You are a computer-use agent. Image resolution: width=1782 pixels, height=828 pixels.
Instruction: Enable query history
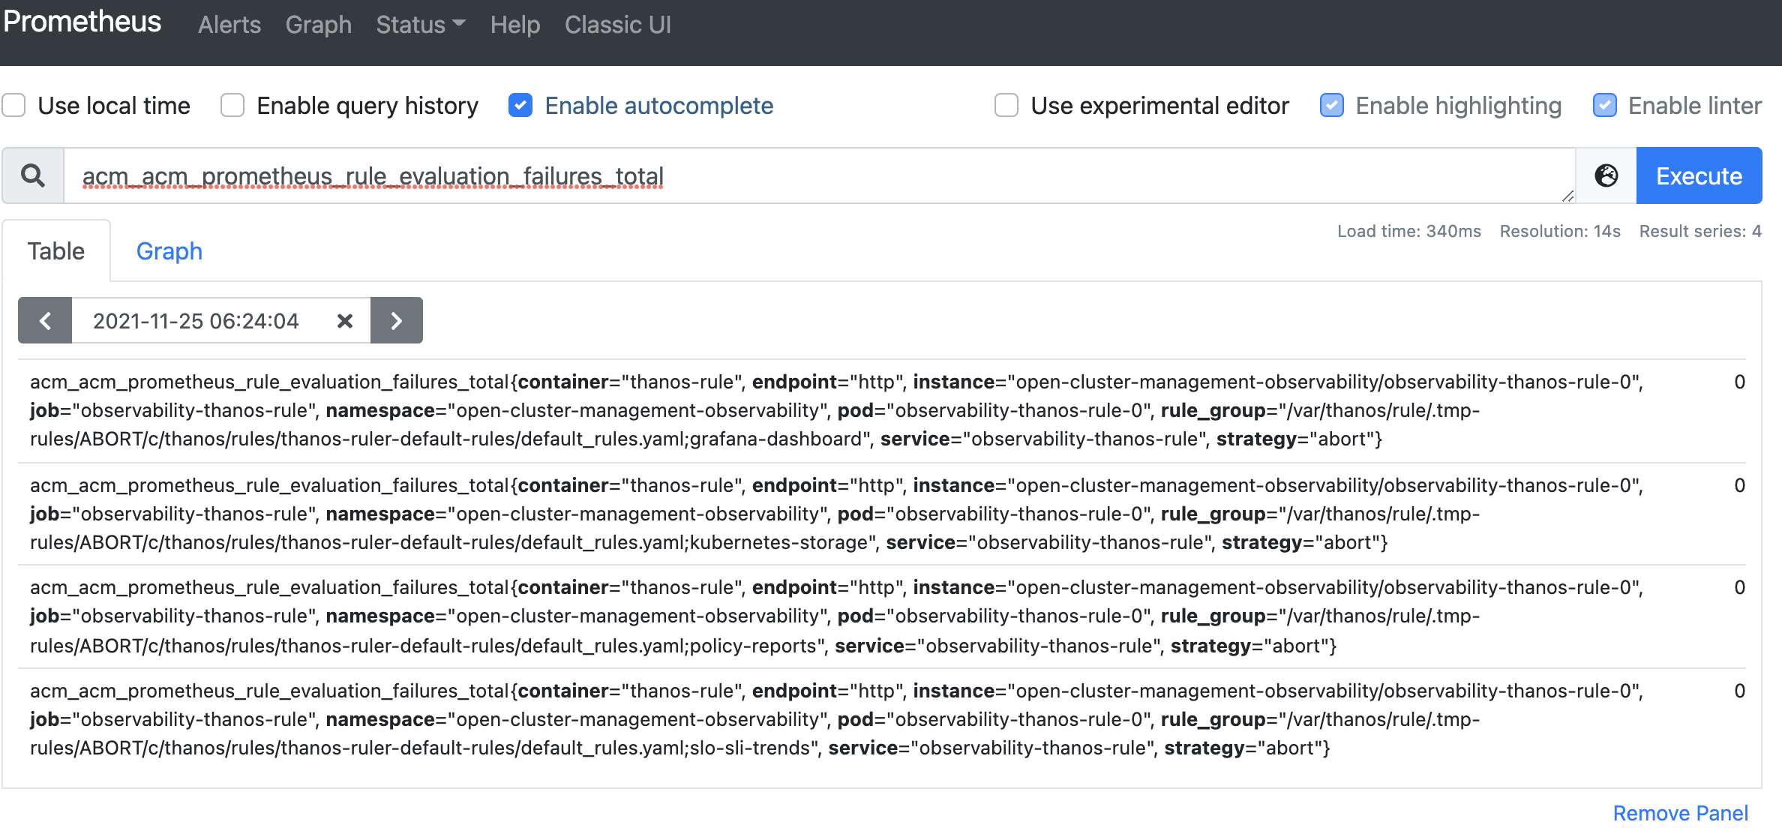click(232, 106)
